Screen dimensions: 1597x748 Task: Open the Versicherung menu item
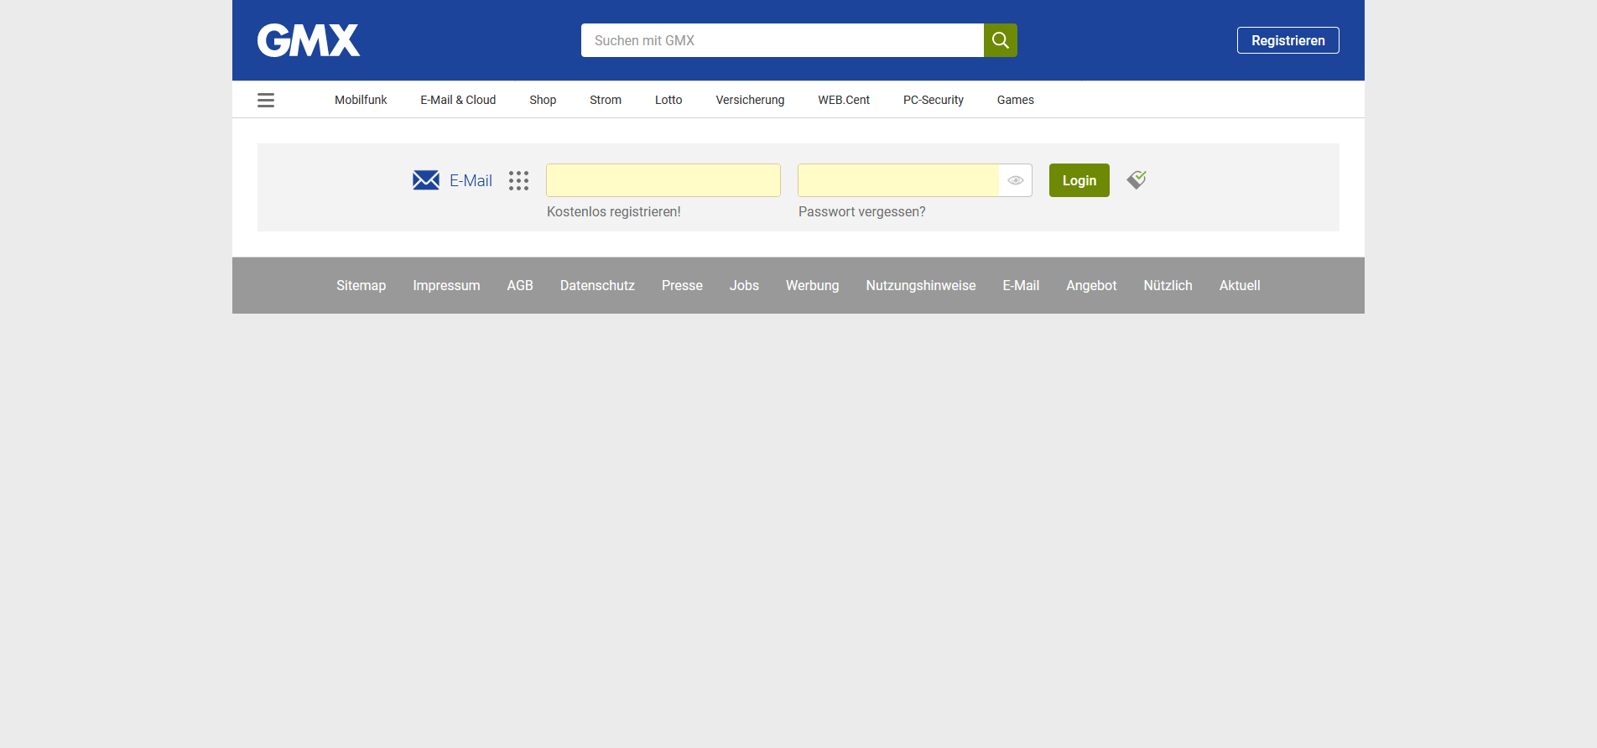[750, 100]
